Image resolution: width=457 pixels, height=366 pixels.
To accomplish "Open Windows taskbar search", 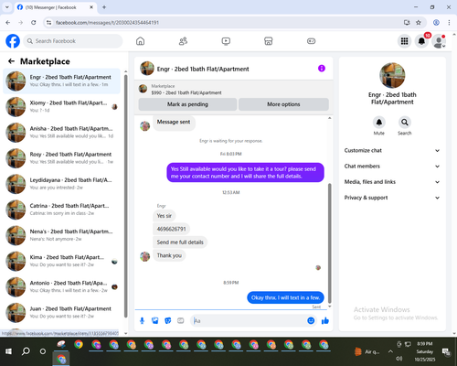I will 26,351.
